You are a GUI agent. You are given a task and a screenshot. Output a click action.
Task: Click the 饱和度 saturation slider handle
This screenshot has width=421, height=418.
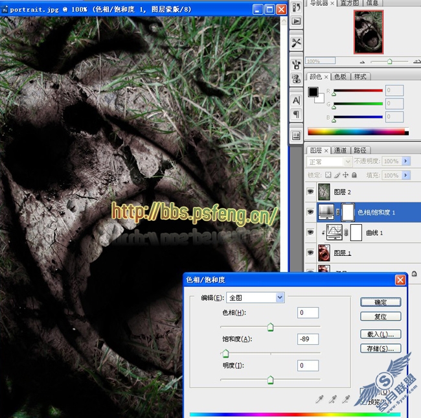point(225,354)
